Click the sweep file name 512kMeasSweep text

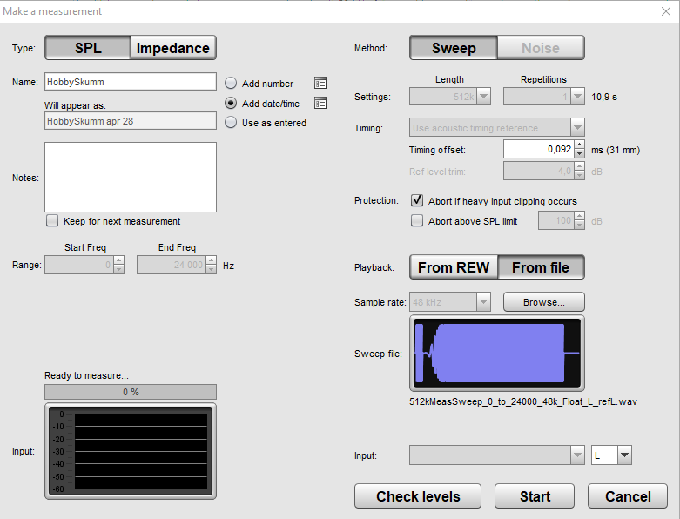pos(523,401)
